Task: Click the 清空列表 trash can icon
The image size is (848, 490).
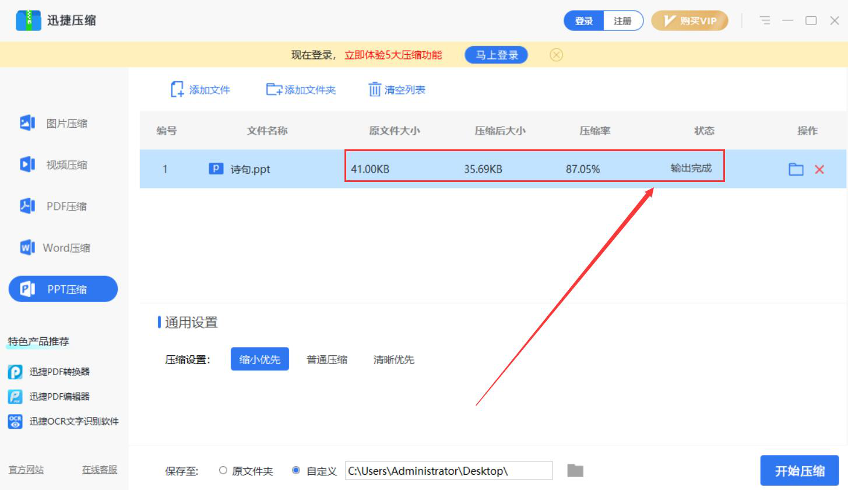Action: click(375, 89)
